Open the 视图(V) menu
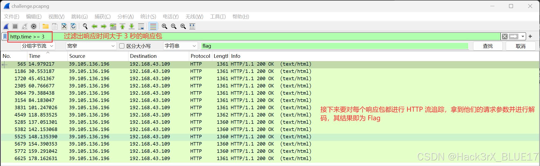 pos(56,17)
